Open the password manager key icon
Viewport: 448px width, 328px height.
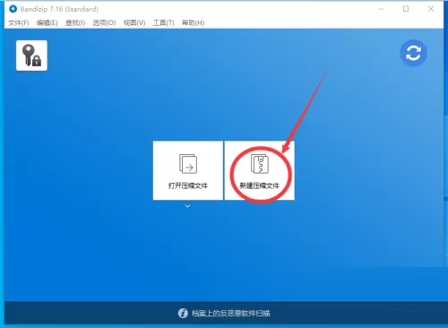click(x=31, y=56)
